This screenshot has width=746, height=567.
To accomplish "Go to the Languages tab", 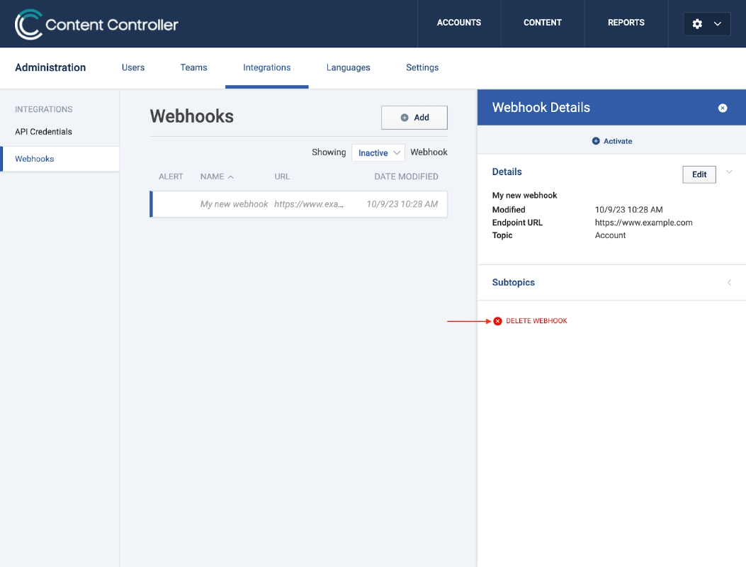I will click(348, 67).
